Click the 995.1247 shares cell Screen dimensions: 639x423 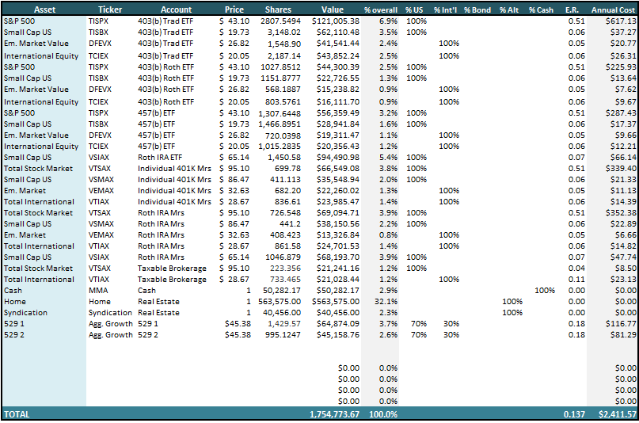coord(283,334)
